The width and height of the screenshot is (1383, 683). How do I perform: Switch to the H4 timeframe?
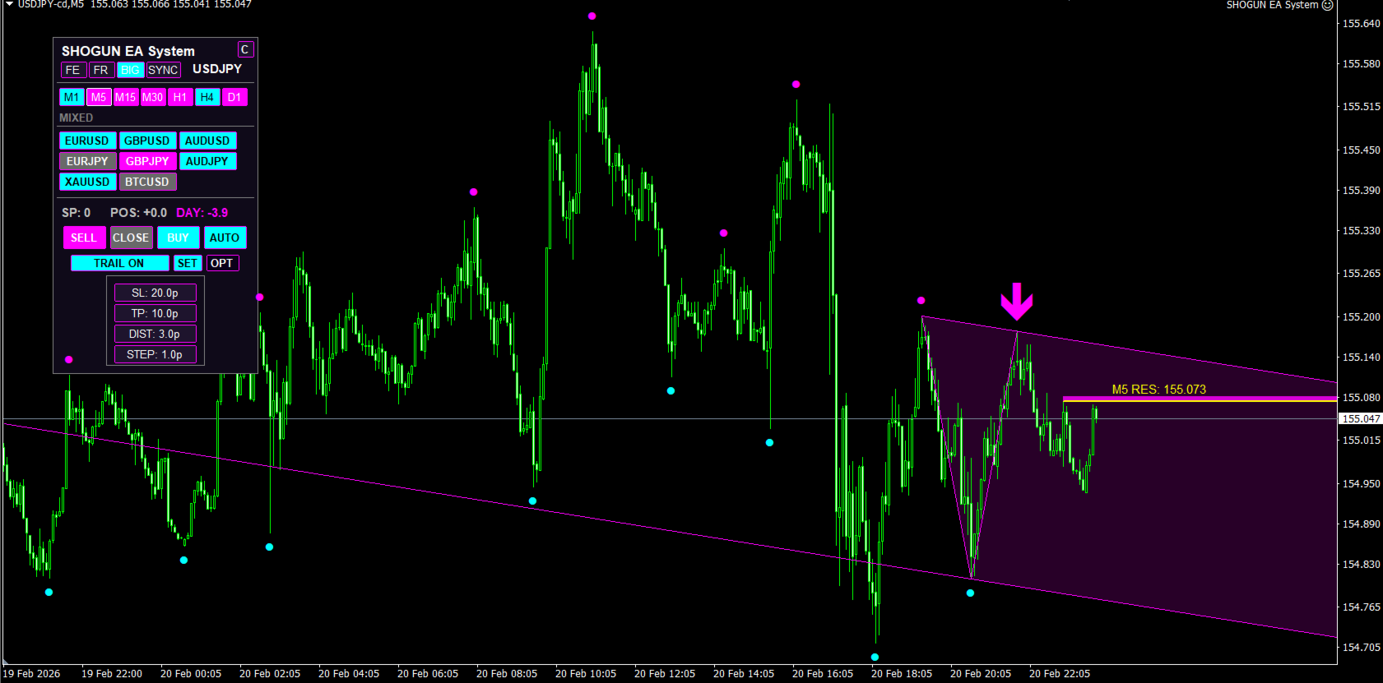pyautogui.click(x=207, y=97)
